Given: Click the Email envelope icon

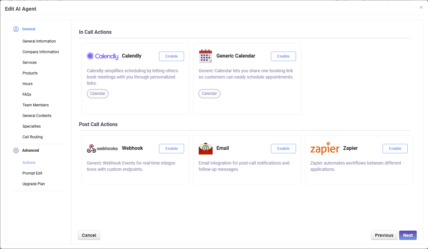Looking at the screenshot, I should [205, 149].
